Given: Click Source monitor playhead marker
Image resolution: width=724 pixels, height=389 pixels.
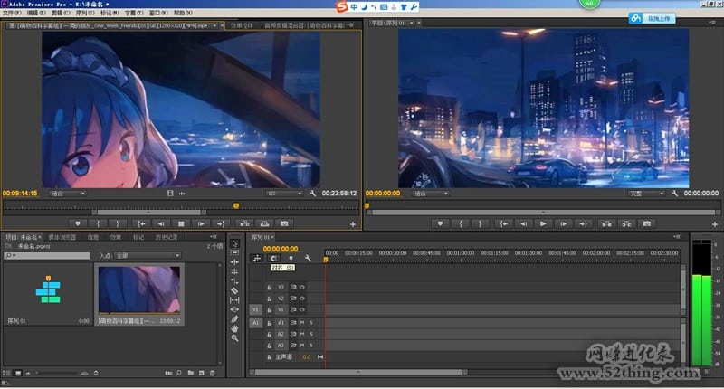Looking at the screenshot, I should click(x=236, y=205).
